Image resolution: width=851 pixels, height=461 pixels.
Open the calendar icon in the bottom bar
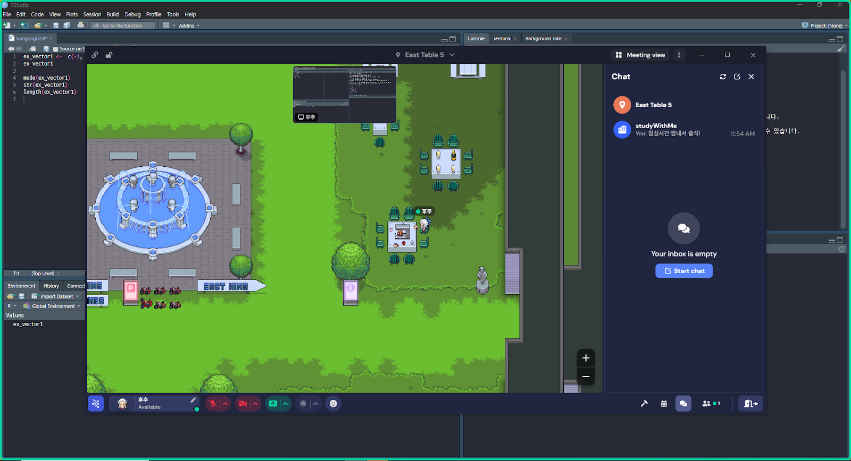pyautogui.click(x=664, y=404)
